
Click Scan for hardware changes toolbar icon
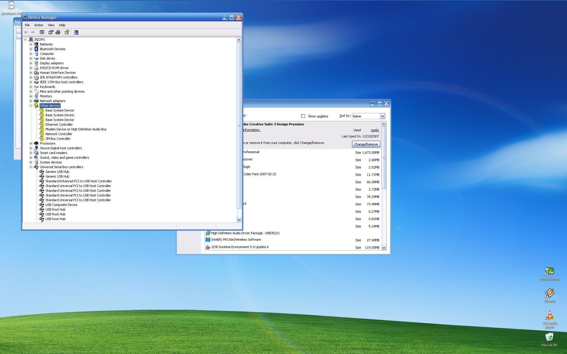point(76,32)
